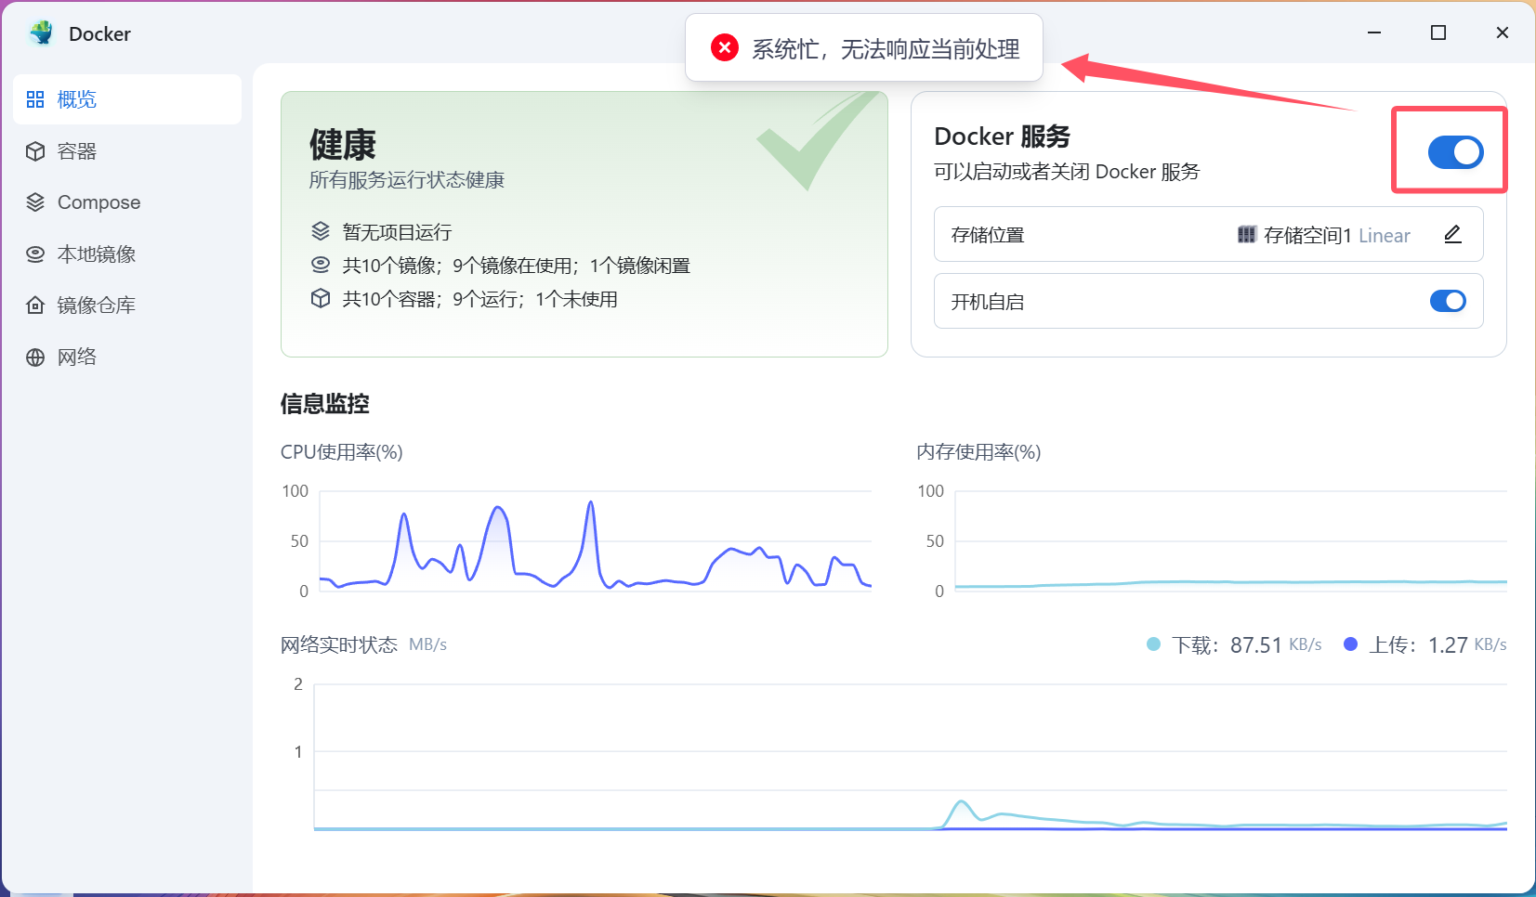Click the 开机自启 label
This screenshot has height=897, width=1536.
(988, 302)
